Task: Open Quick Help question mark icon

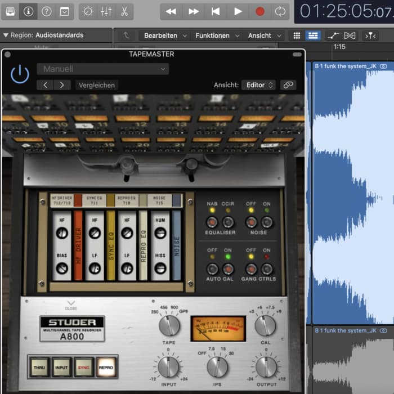Action: tap(47, 11)
